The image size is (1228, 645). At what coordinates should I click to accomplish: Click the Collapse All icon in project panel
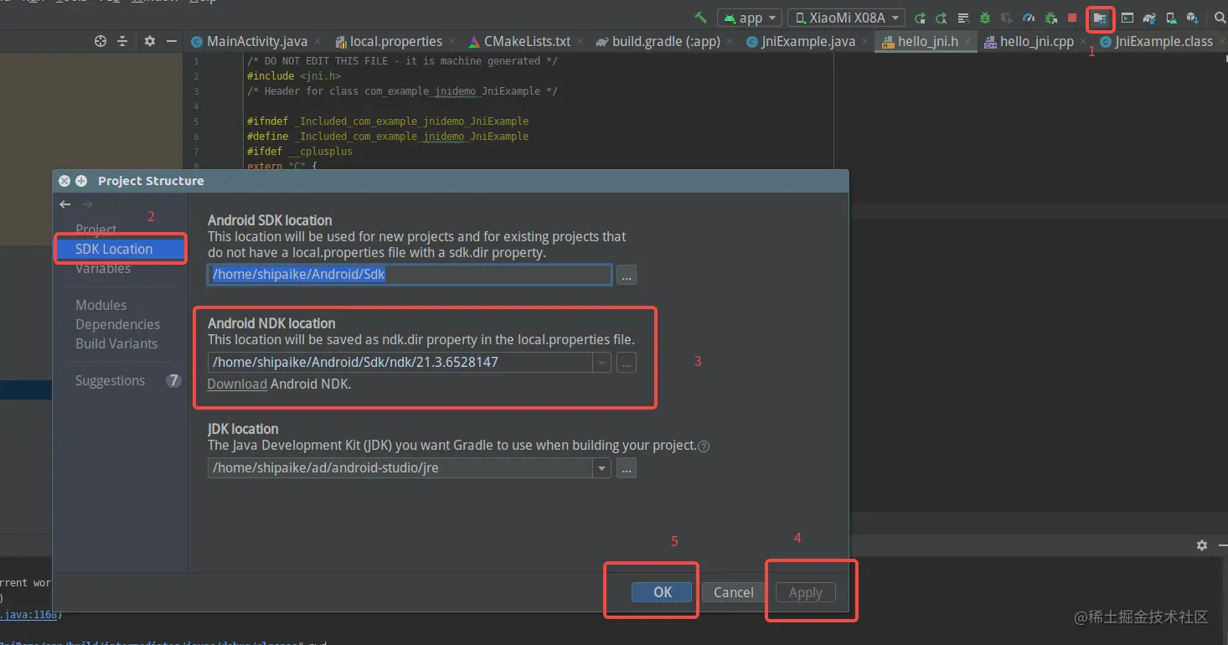point(122,41)
